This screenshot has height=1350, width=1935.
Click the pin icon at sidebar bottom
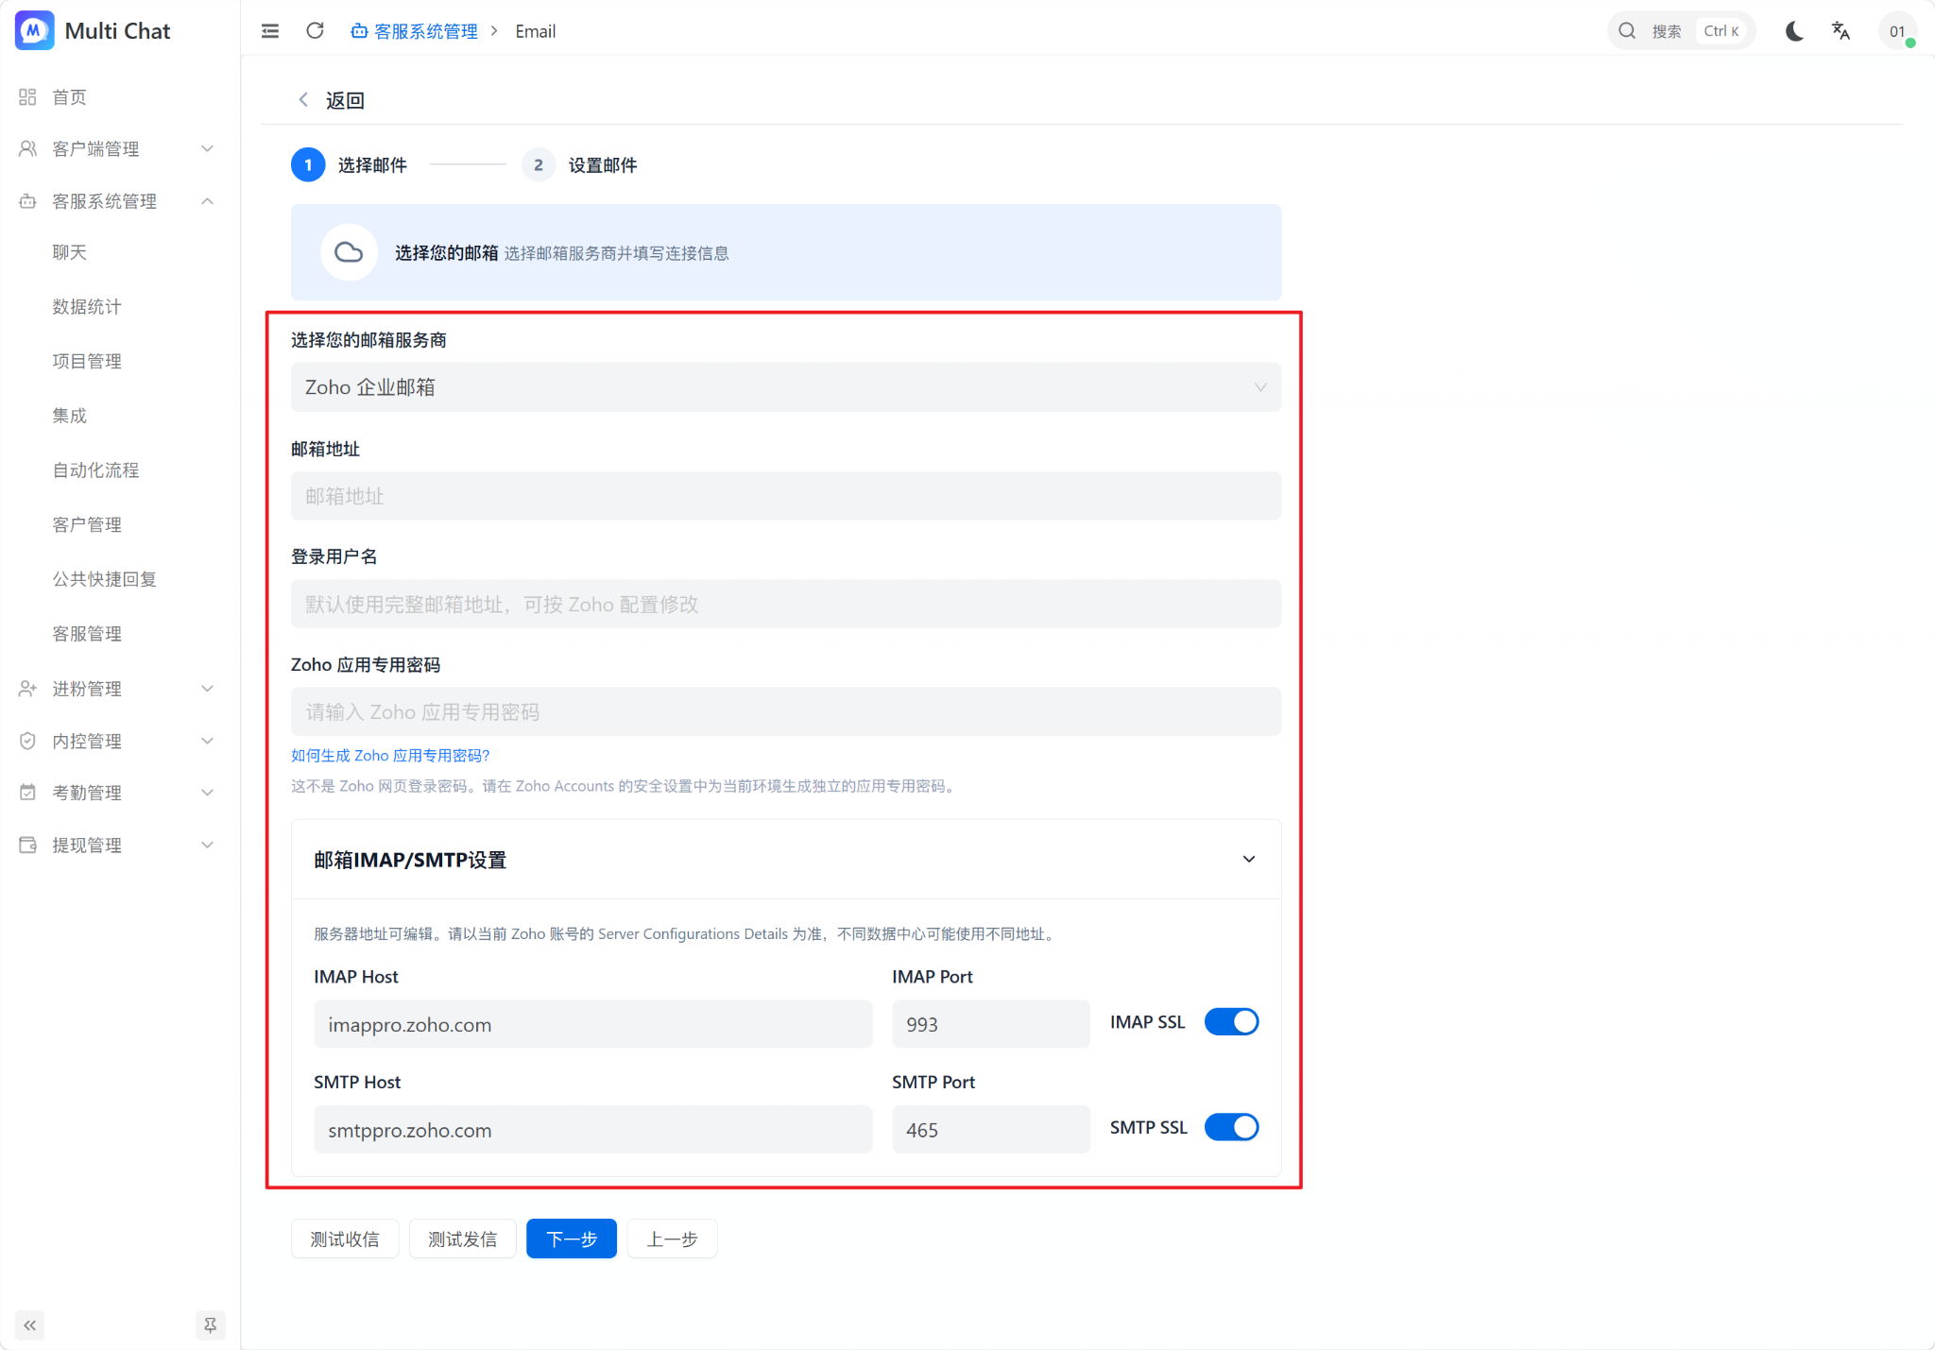210,1325
